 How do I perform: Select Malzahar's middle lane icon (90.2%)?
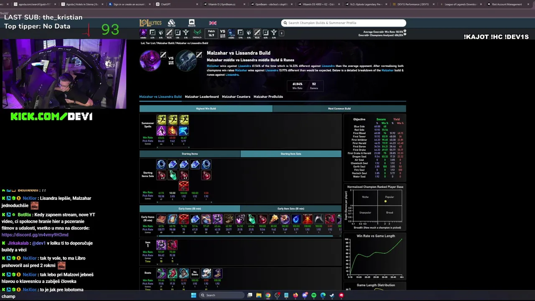pos(169,33)
